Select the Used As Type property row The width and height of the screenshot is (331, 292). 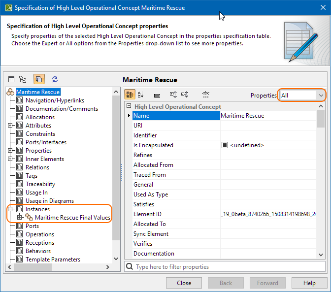click(x=224, y=195)
